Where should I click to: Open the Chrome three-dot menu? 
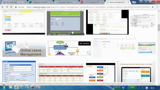tap(157, 7)
